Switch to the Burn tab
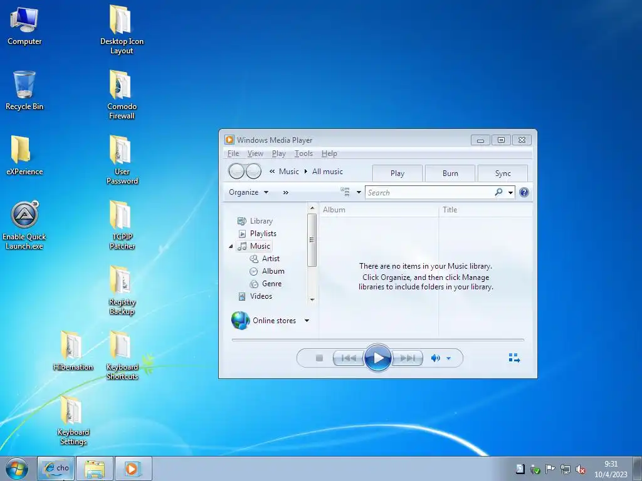 (x=450, y=173)
